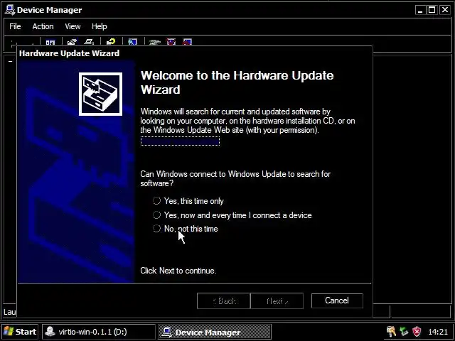Click the Disable device toolbar icon

(187, 43)
